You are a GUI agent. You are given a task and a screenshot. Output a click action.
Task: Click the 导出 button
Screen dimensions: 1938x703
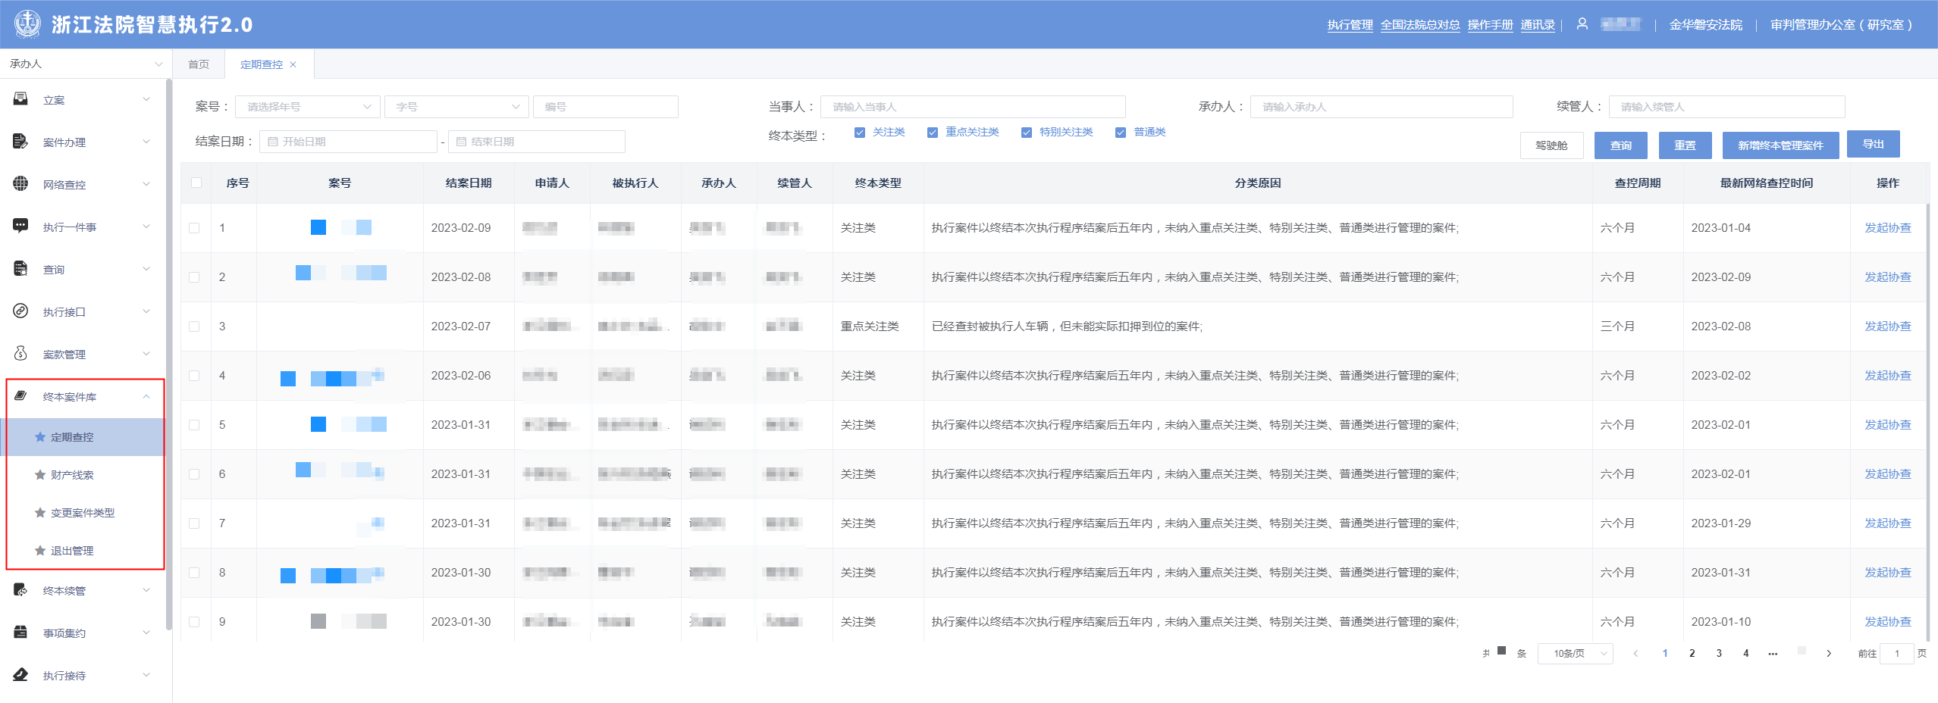1873,144
